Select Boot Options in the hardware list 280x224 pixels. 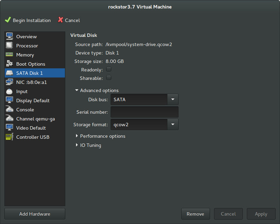(35, 64)
